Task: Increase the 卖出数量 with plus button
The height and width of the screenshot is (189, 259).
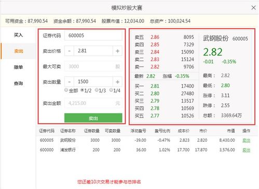Action: (117, 82)
